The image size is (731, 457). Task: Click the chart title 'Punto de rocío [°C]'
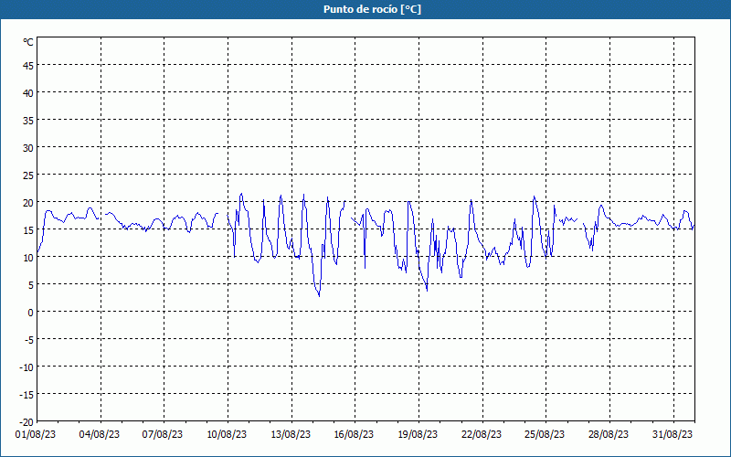(372, 9)
